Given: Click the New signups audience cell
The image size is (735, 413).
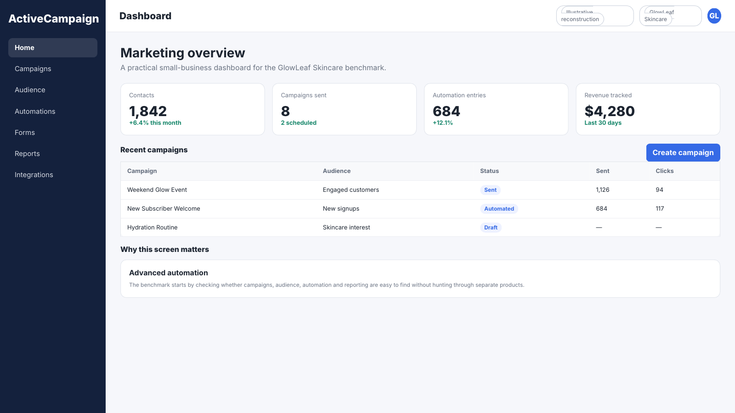Looking at the screenshot, I should pos(341,209).
